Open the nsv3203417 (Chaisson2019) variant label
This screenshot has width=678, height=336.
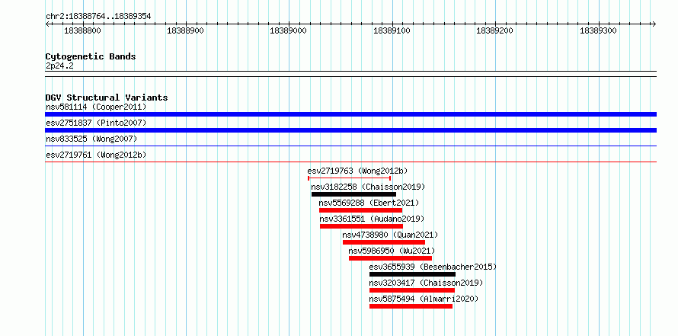coord(426,283)
